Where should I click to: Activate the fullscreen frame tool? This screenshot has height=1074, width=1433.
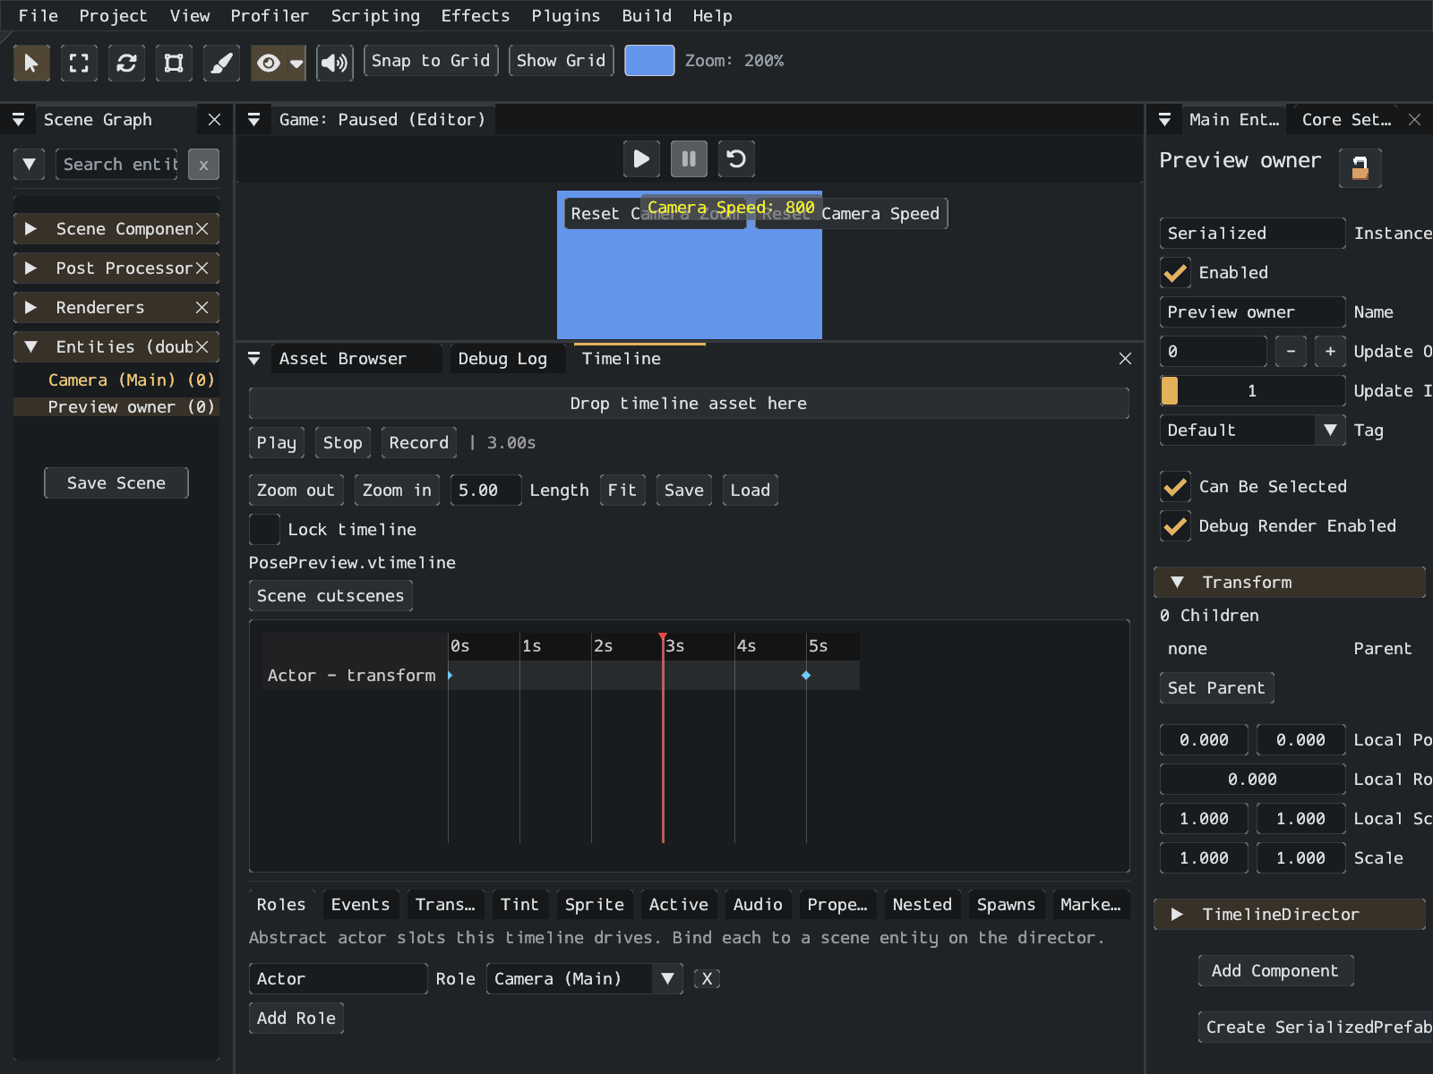79,62
